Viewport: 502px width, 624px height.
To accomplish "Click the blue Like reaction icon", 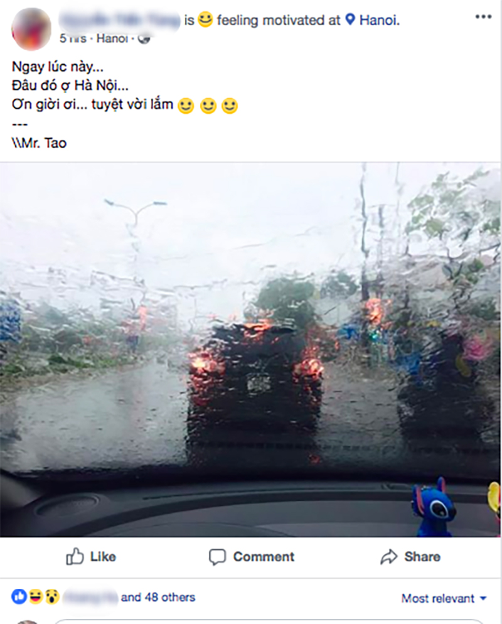I will click(x=19, y=597).
